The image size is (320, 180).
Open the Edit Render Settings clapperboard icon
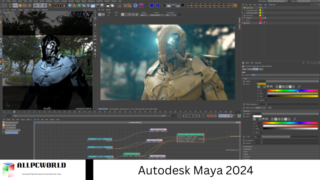[x=64, y=6]
